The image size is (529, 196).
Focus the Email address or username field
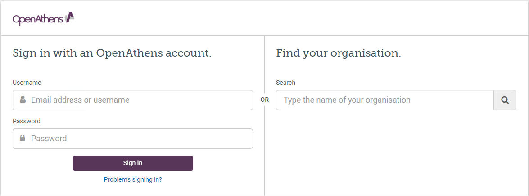coord(140,100)
